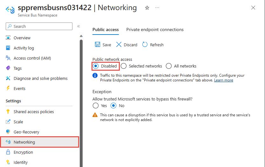Click the Activity log book icon
This screenshot has width=265, height=167.
[x=8, y=48]
